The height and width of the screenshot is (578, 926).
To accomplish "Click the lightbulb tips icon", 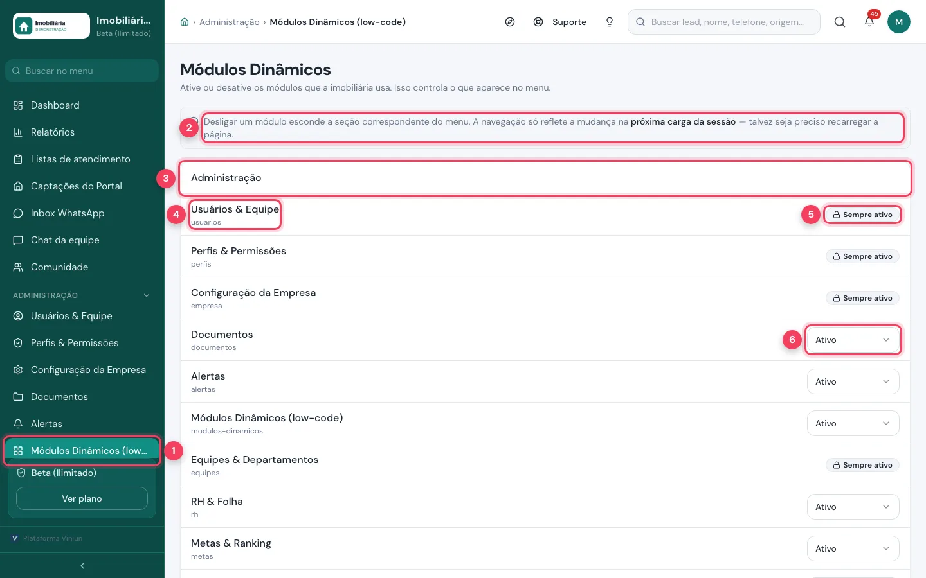I will click(610, 22).
